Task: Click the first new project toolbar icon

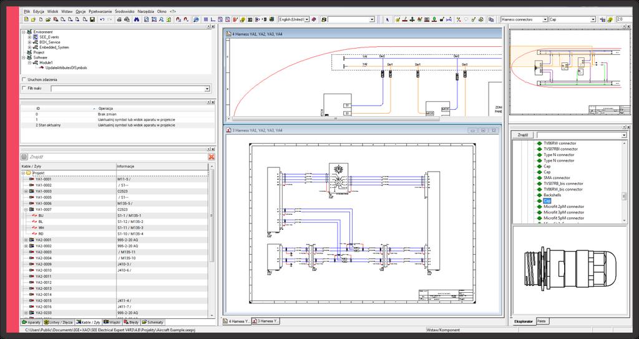Action: [x=26, y=19]
